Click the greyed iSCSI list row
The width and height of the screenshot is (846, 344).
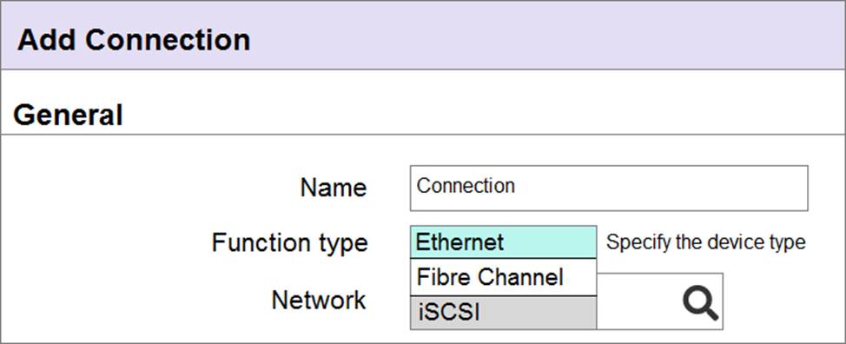point(504,312)
